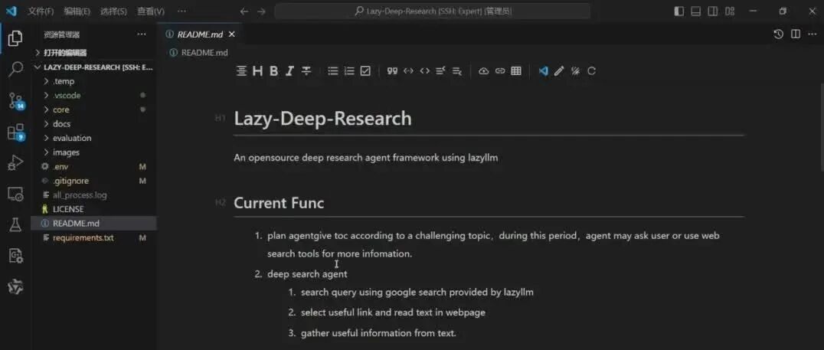
Task: Insert inline code with brackets icon
Action: pos(424,71)
